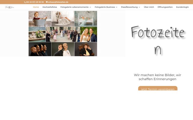This screenshot has height=120, width=193.
Task: Expand the Pass/Bewerbung dropdown arrow
Action: pos(139,7)
